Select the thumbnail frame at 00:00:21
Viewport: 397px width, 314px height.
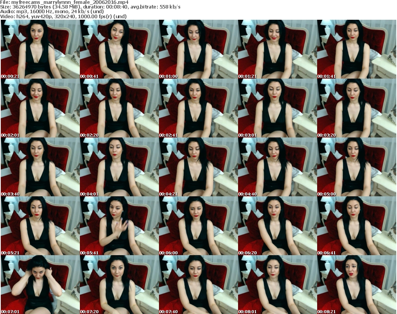pyautogui.click(x=40, y=49)
